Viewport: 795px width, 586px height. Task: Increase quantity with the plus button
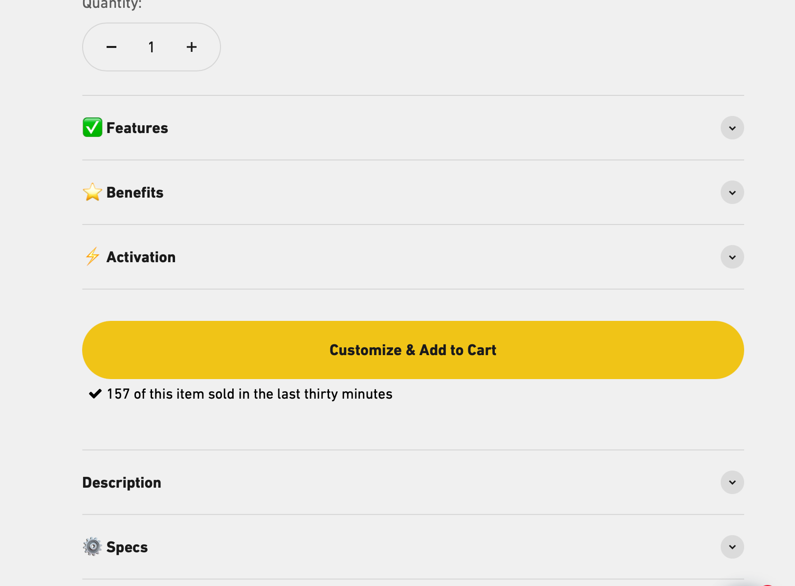(192, 47)
